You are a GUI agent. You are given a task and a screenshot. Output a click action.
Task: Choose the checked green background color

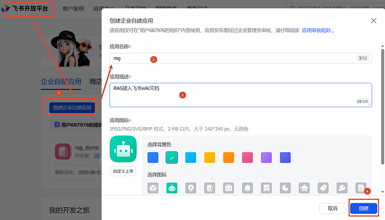pyautogui.click(x=172, y=157)
